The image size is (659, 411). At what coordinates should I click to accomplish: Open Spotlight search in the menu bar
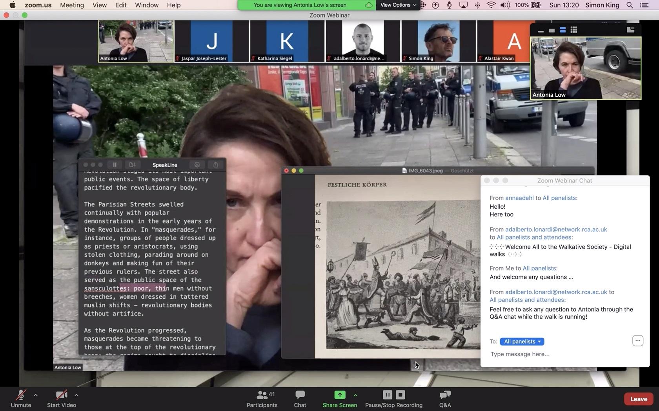630,5
